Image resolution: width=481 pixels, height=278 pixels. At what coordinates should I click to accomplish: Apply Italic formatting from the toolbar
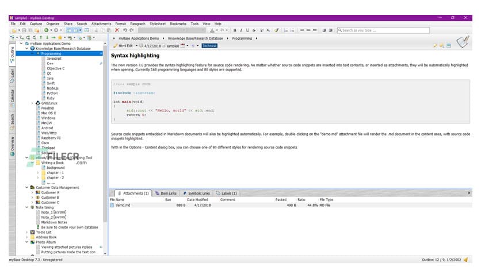tap(241, 30)
